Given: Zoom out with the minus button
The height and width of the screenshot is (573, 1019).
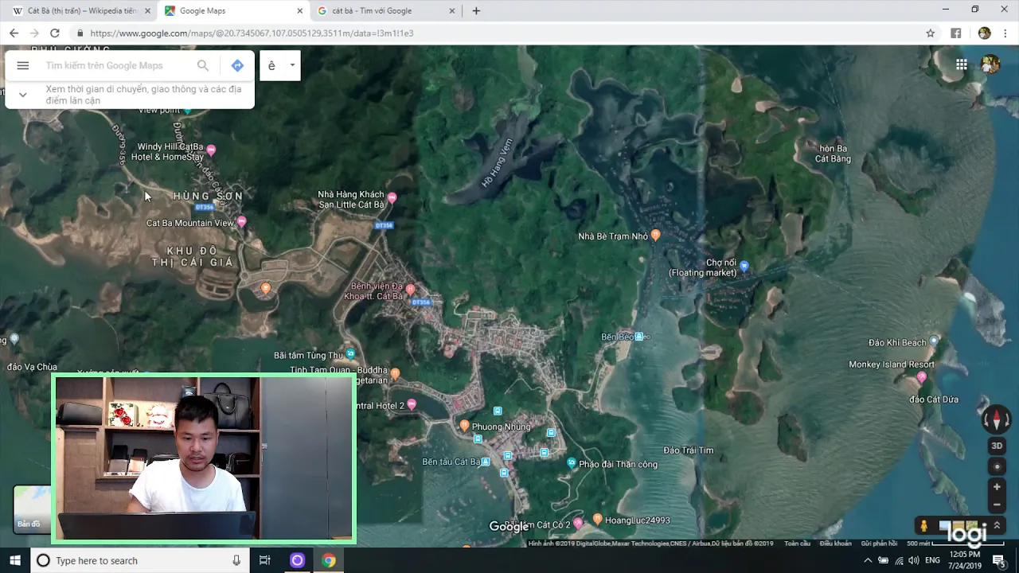Looking at the screenshot, I should [997, 505].
